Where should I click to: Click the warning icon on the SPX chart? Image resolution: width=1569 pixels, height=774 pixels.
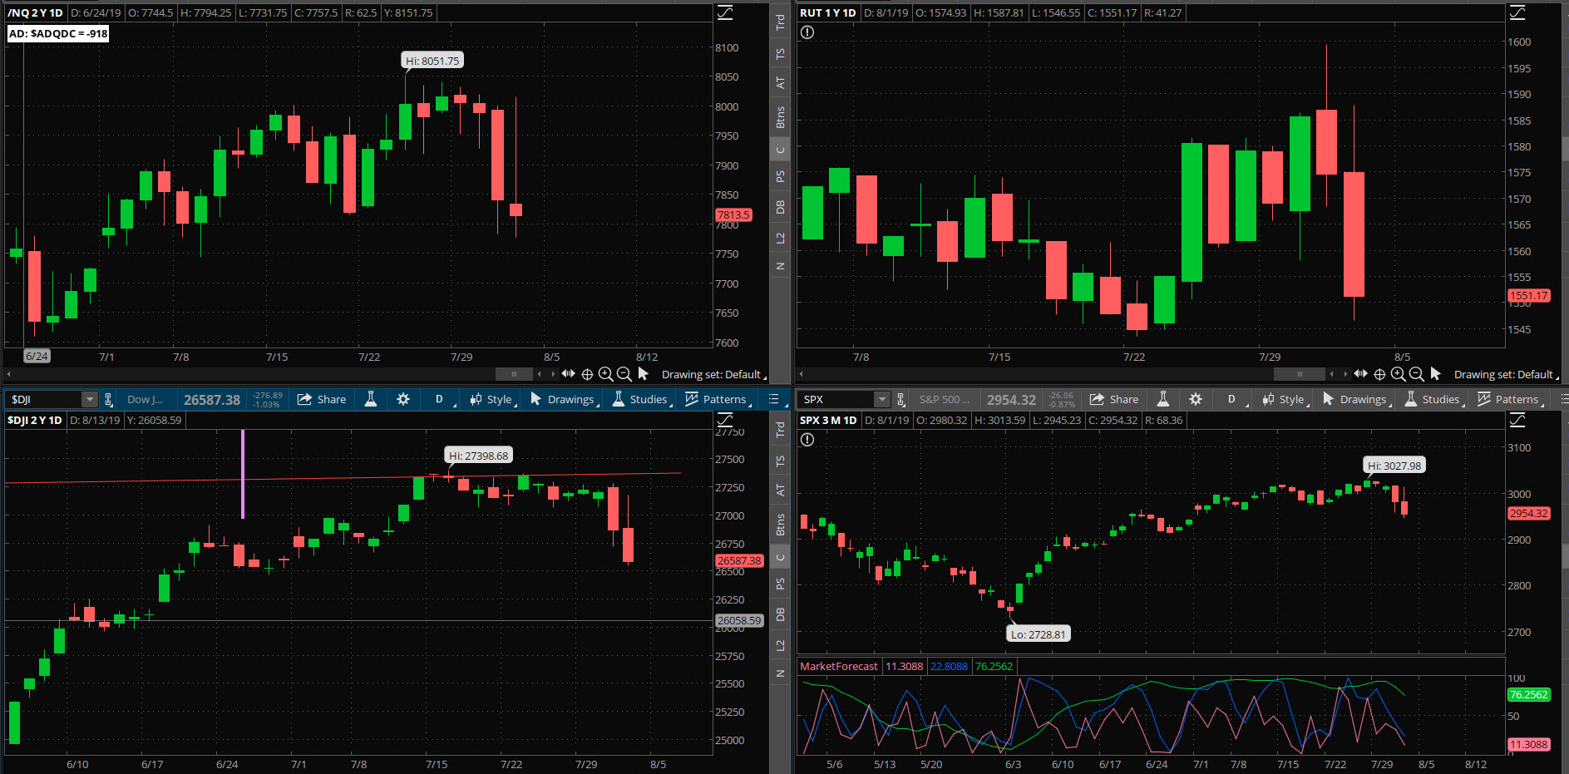807,440
